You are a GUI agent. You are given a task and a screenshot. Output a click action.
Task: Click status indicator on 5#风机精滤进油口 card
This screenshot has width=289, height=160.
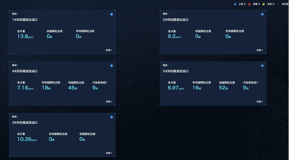[262, 65]
